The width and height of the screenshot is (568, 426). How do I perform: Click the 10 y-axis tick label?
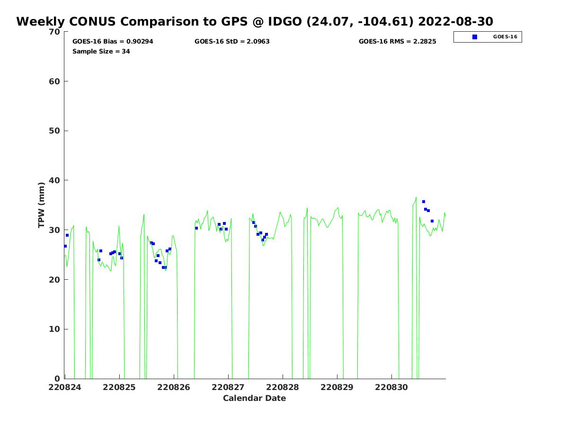coord(55,329)
